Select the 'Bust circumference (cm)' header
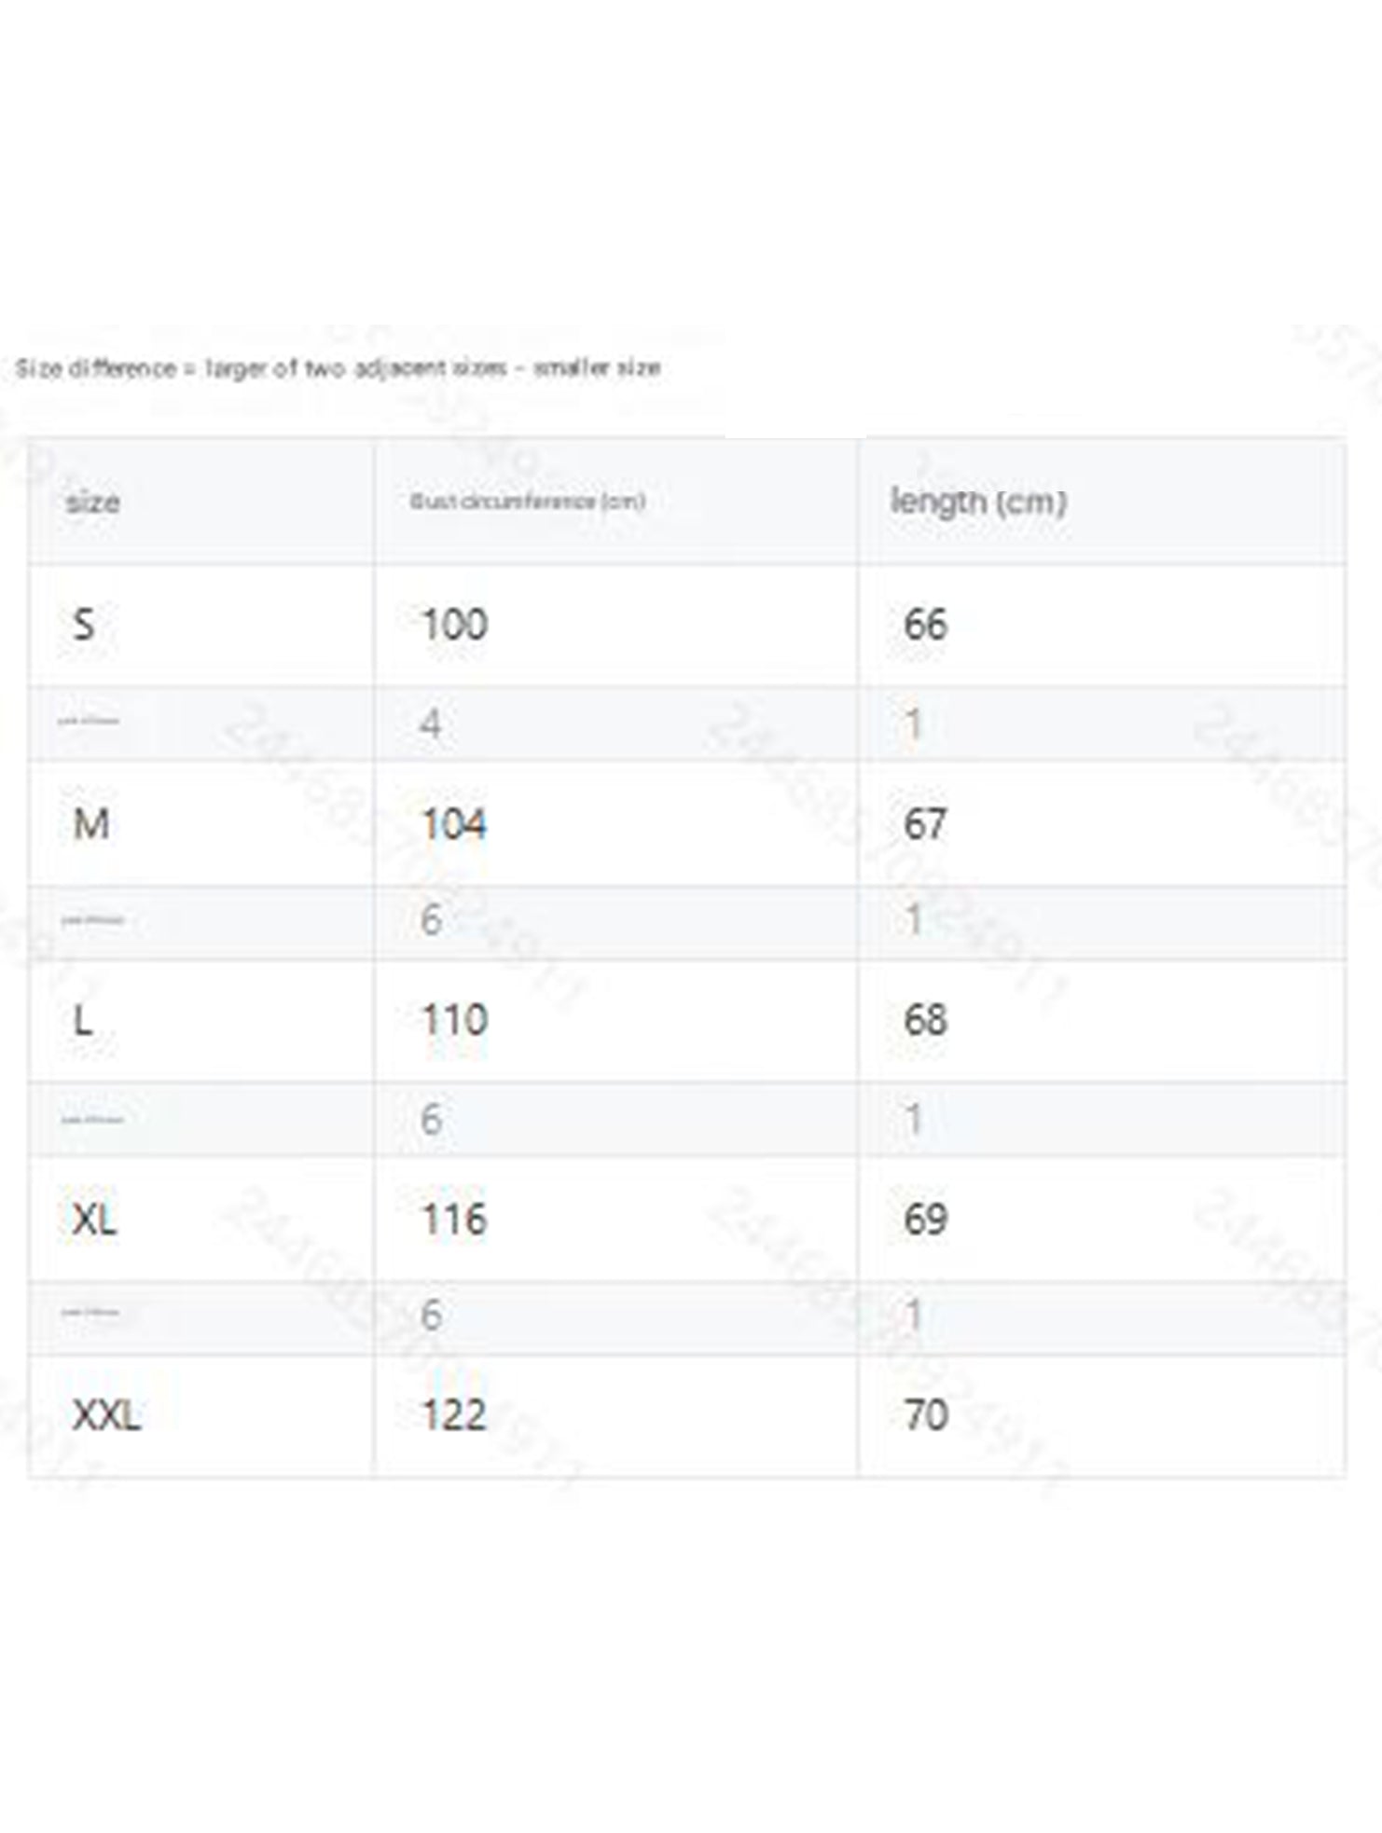 [x=528, y=501]
